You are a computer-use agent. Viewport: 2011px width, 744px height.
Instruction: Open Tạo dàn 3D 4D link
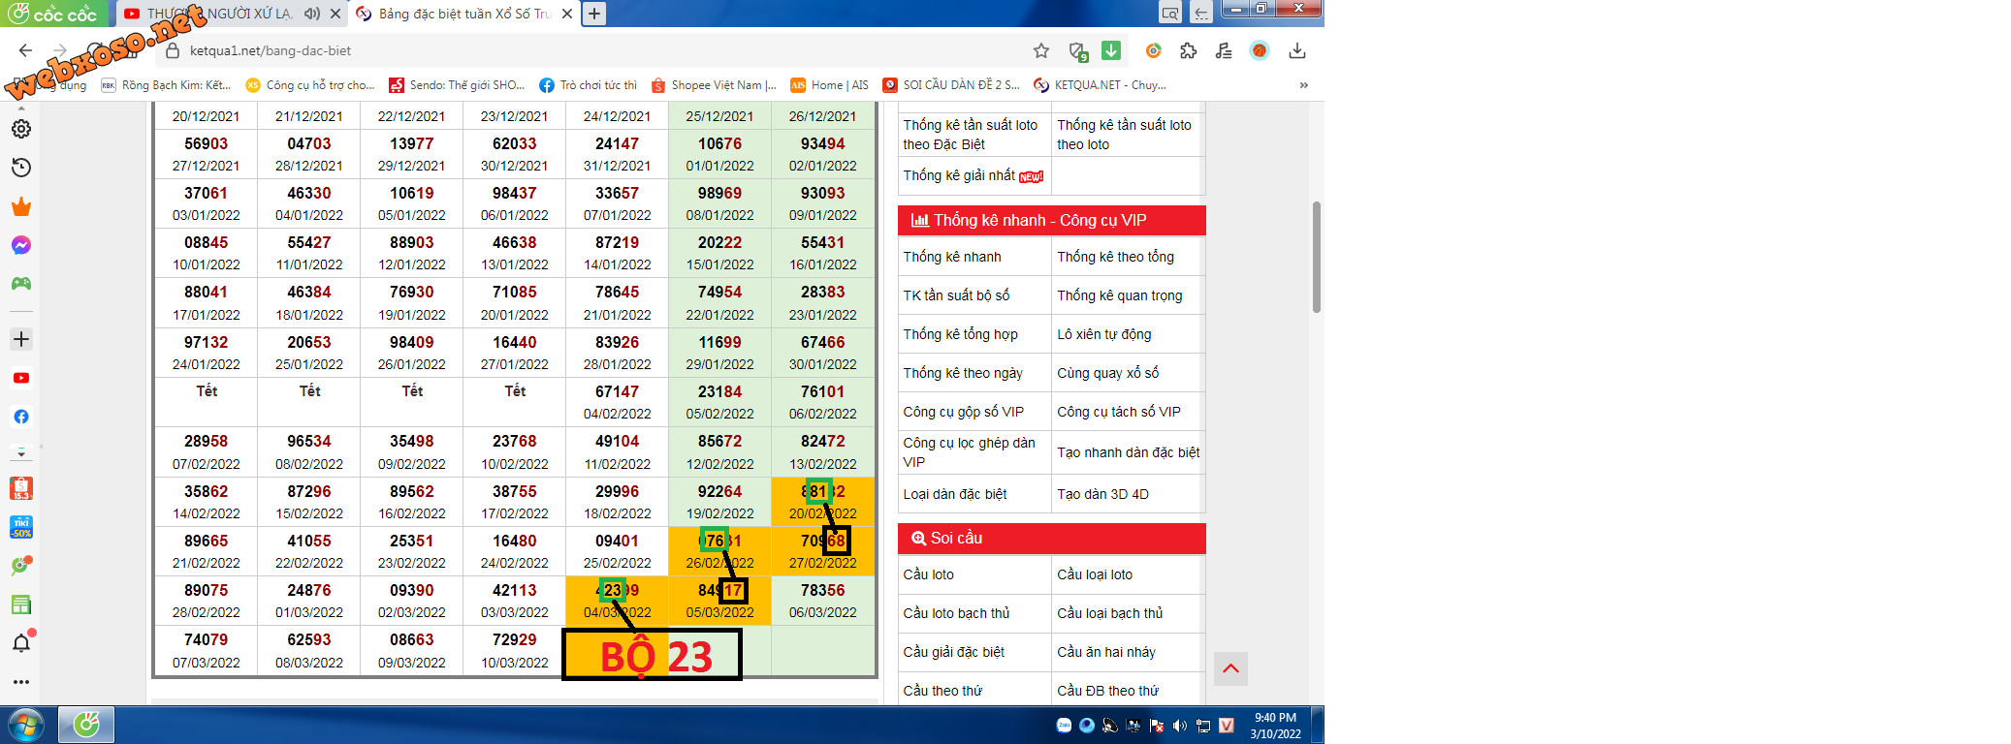[x=1102, y=494]
